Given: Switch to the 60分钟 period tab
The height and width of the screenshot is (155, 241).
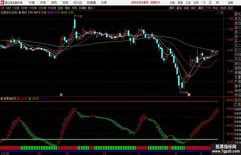Looking at the screenshot, I should (52, 8).
